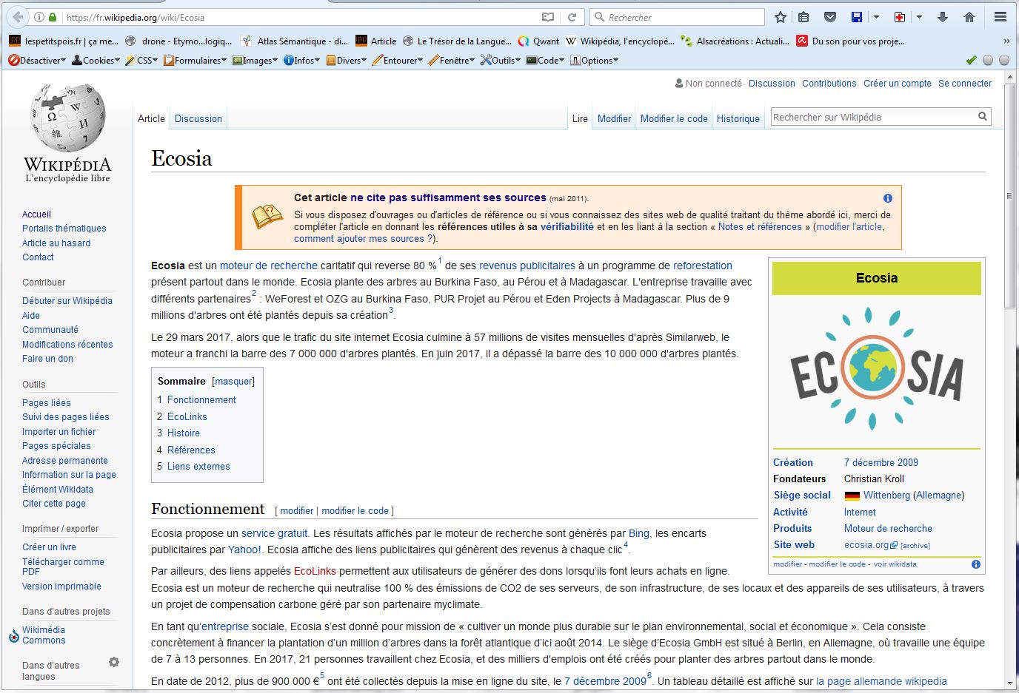Click the Wikipedia search magnifier icon
This screenshot has height=693, width=1019.
983,116
